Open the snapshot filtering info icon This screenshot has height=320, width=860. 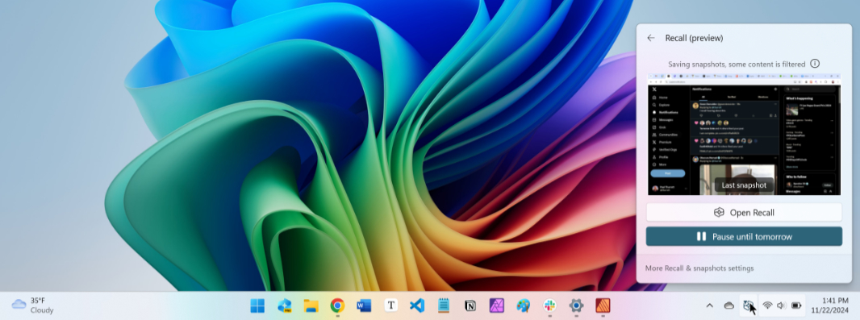[x=815, y=64]
